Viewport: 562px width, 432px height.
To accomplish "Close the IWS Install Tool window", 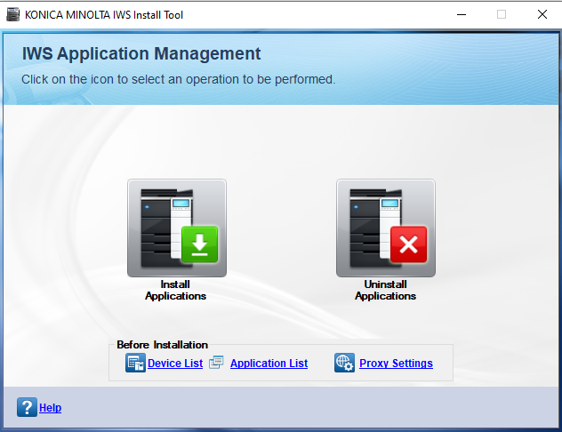I will click(542, 14).
